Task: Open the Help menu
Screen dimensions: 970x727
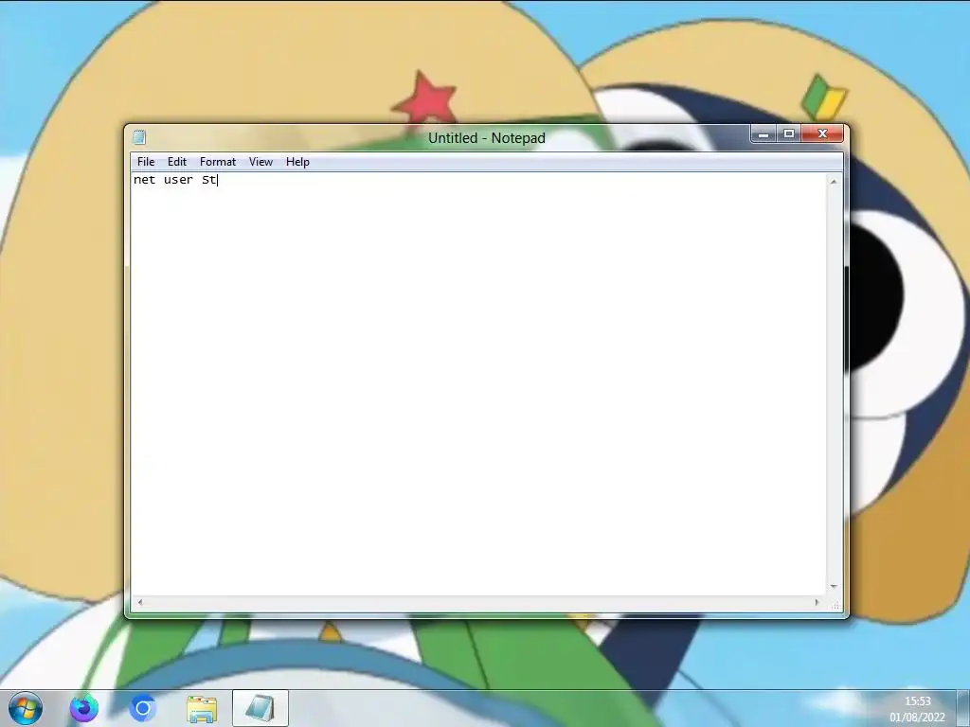Action: point(297,162)
